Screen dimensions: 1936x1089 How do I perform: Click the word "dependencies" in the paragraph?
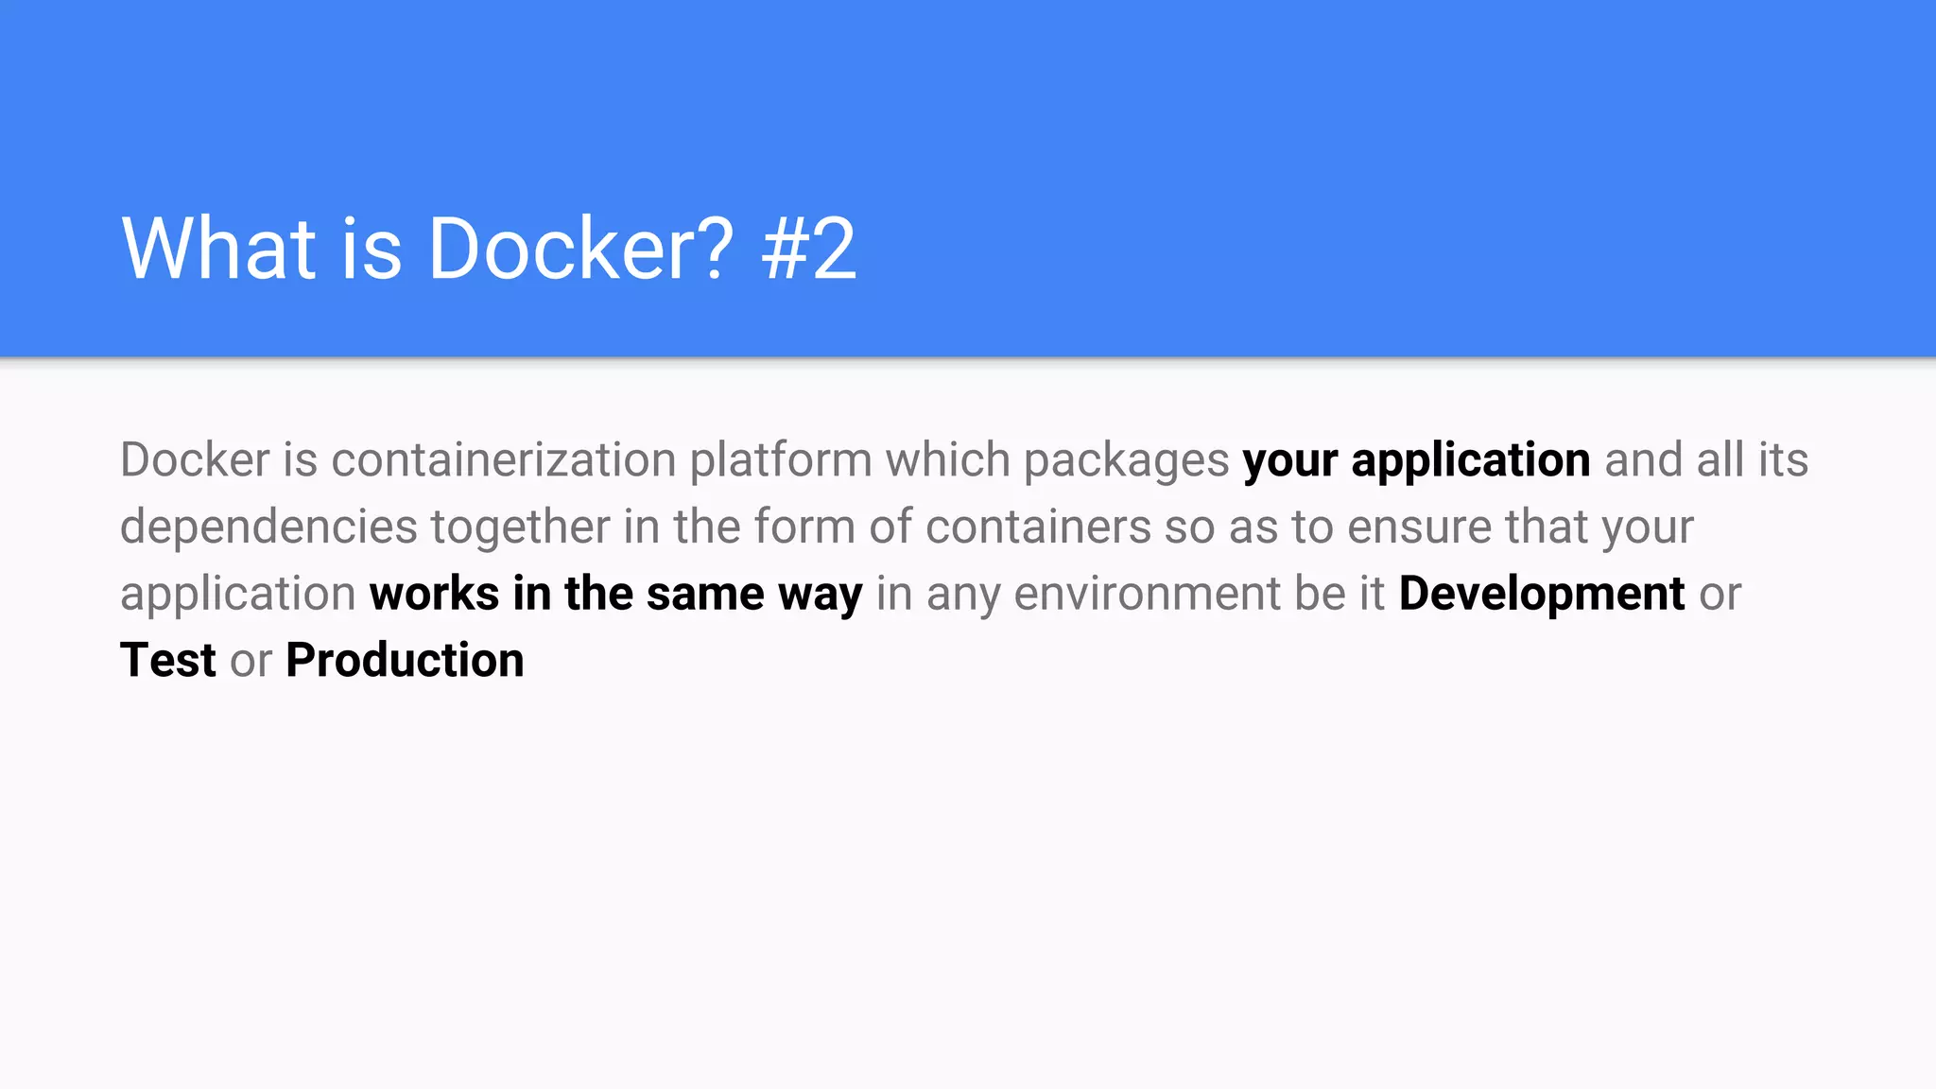268,527
